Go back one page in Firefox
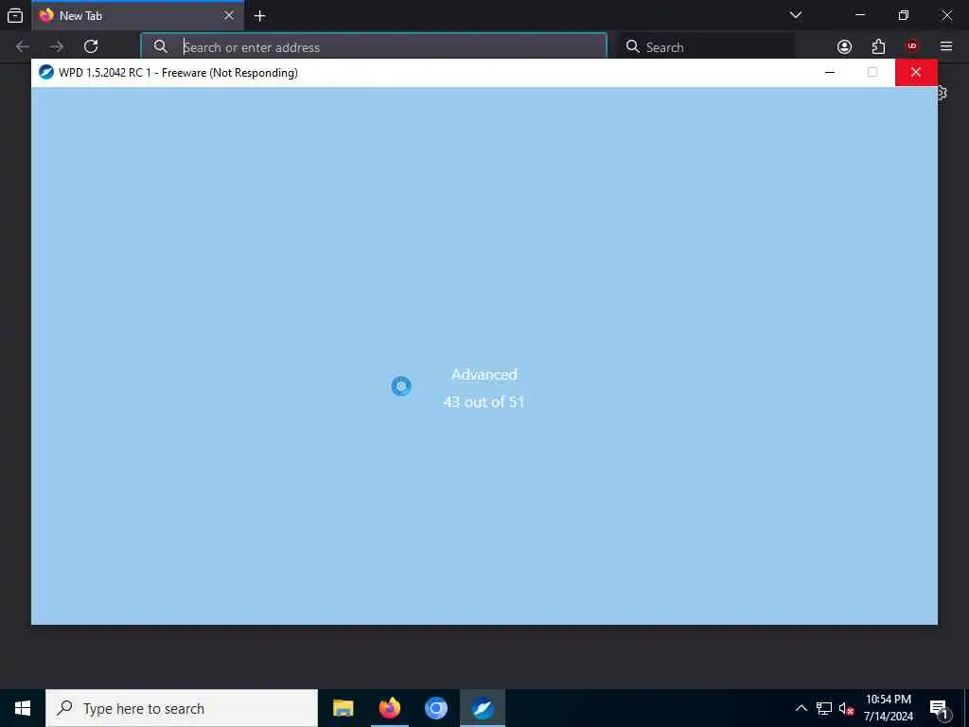Image resolution: width=969 pixels, height=727 pixels. [x=23, y=46]
